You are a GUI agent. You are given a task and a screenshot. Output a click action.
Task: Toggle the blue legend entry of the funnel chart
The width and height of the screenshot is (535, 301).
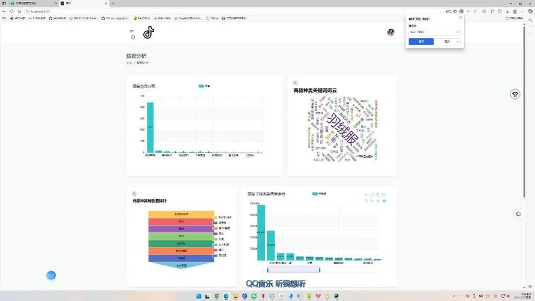pos(220,255)
